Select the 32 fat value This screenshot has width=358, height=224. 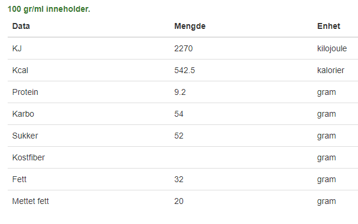(x=179, y=179)
